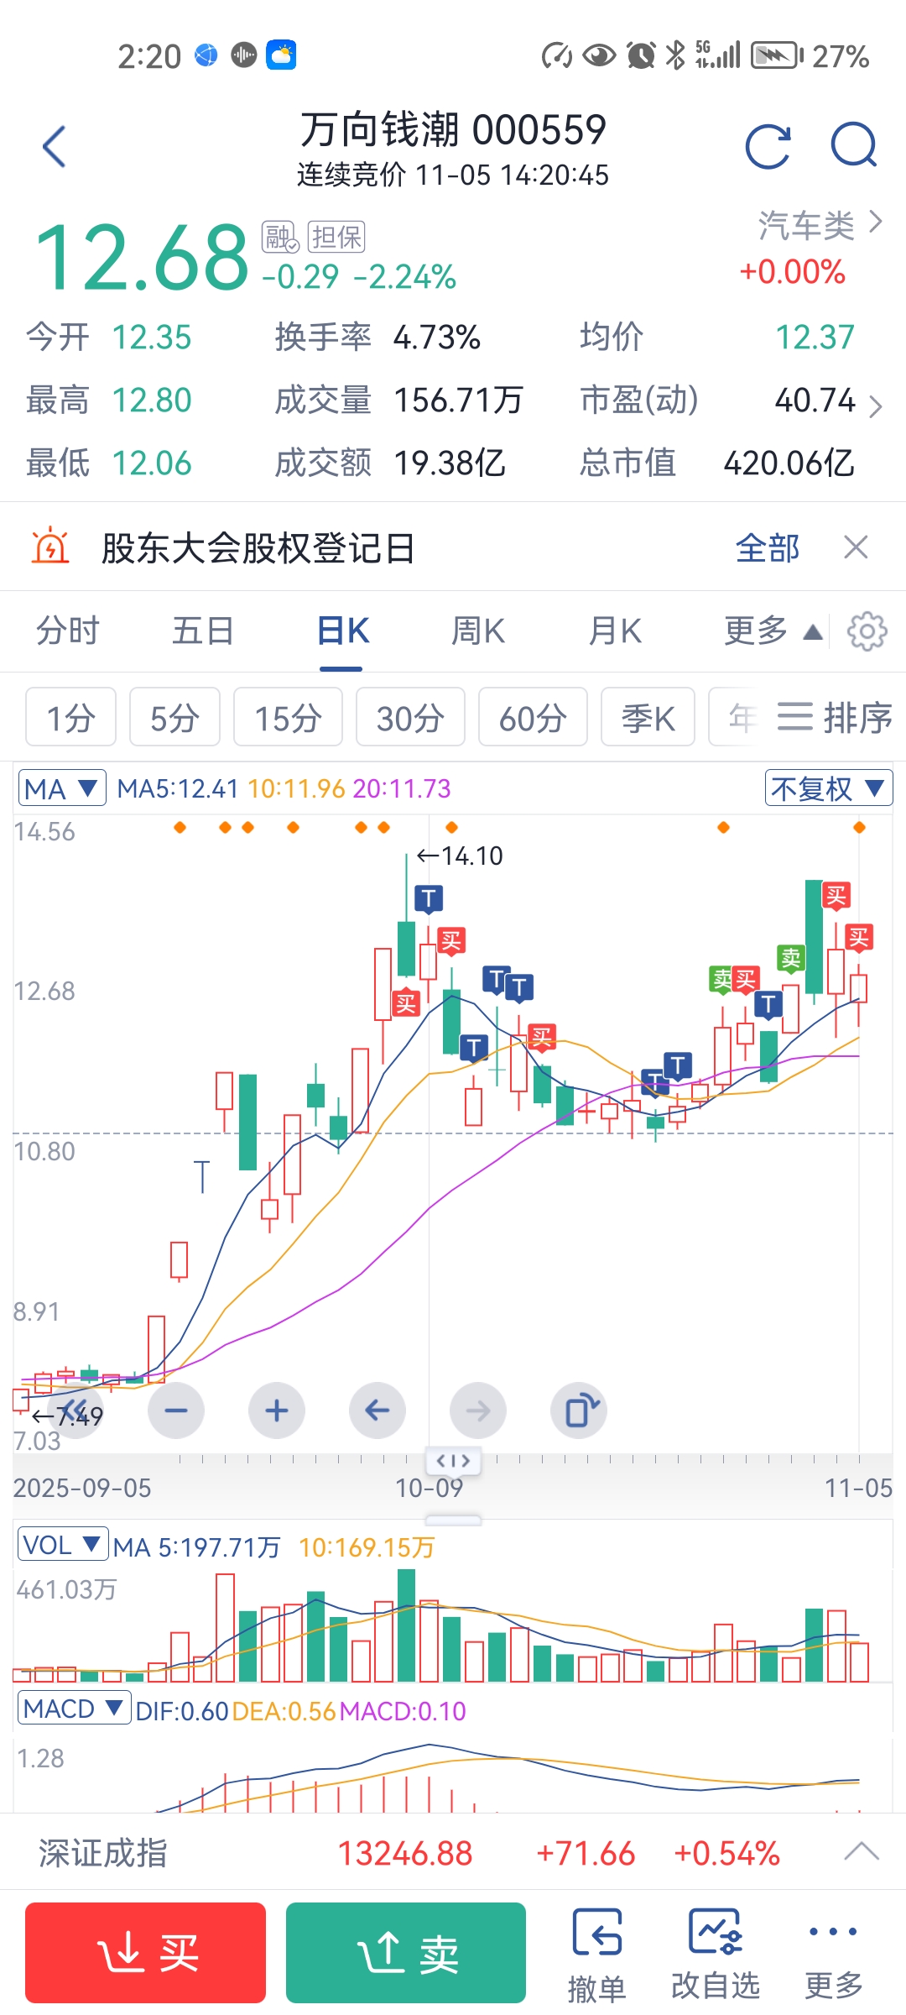The width and height of the screenshot is (906, 2015).
Task: Tap the 改自选 watchlist icon
Action: point(716,1954)
